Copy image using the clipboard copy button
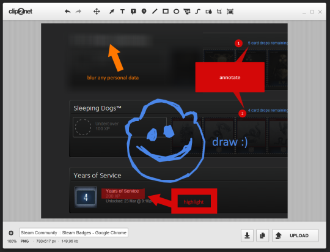330x252 pixels. coord(262,235)
